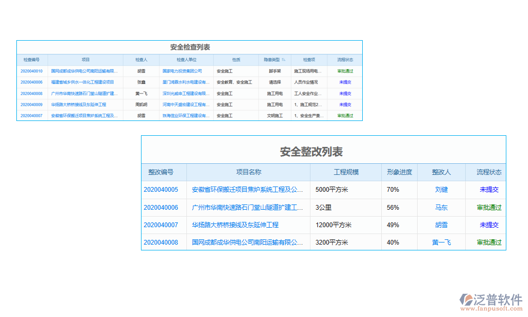528x317 pixels.
Task: Click the 国家电力投资集团公司 inspector unit link
Action: coord(182,71)
